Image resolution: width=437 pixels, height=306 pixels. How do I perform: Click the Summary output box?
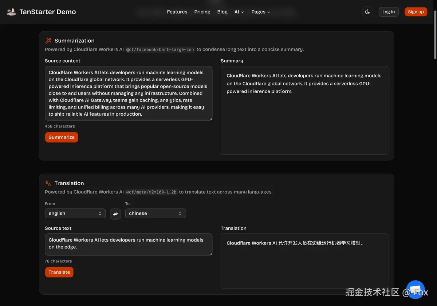[x=304, y=110]
